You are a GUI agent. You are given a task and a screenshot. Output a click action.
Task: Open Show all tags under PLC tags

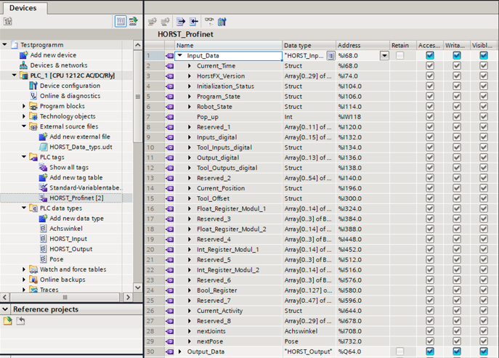point(68,167)
